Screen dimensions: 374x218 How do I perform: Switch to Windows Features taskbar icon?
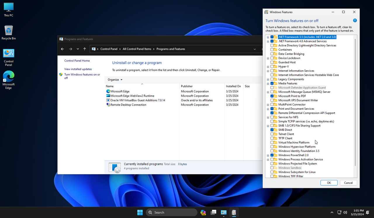pyautogui.click(x=234, y=212)
